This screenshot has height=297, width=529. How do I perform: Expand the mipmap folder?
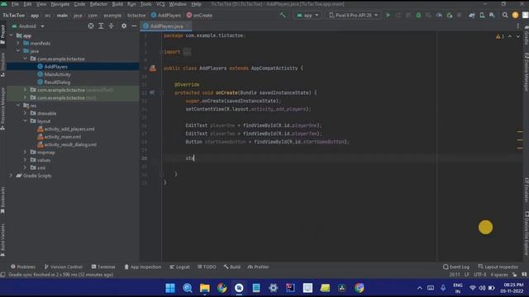(25, 152)
